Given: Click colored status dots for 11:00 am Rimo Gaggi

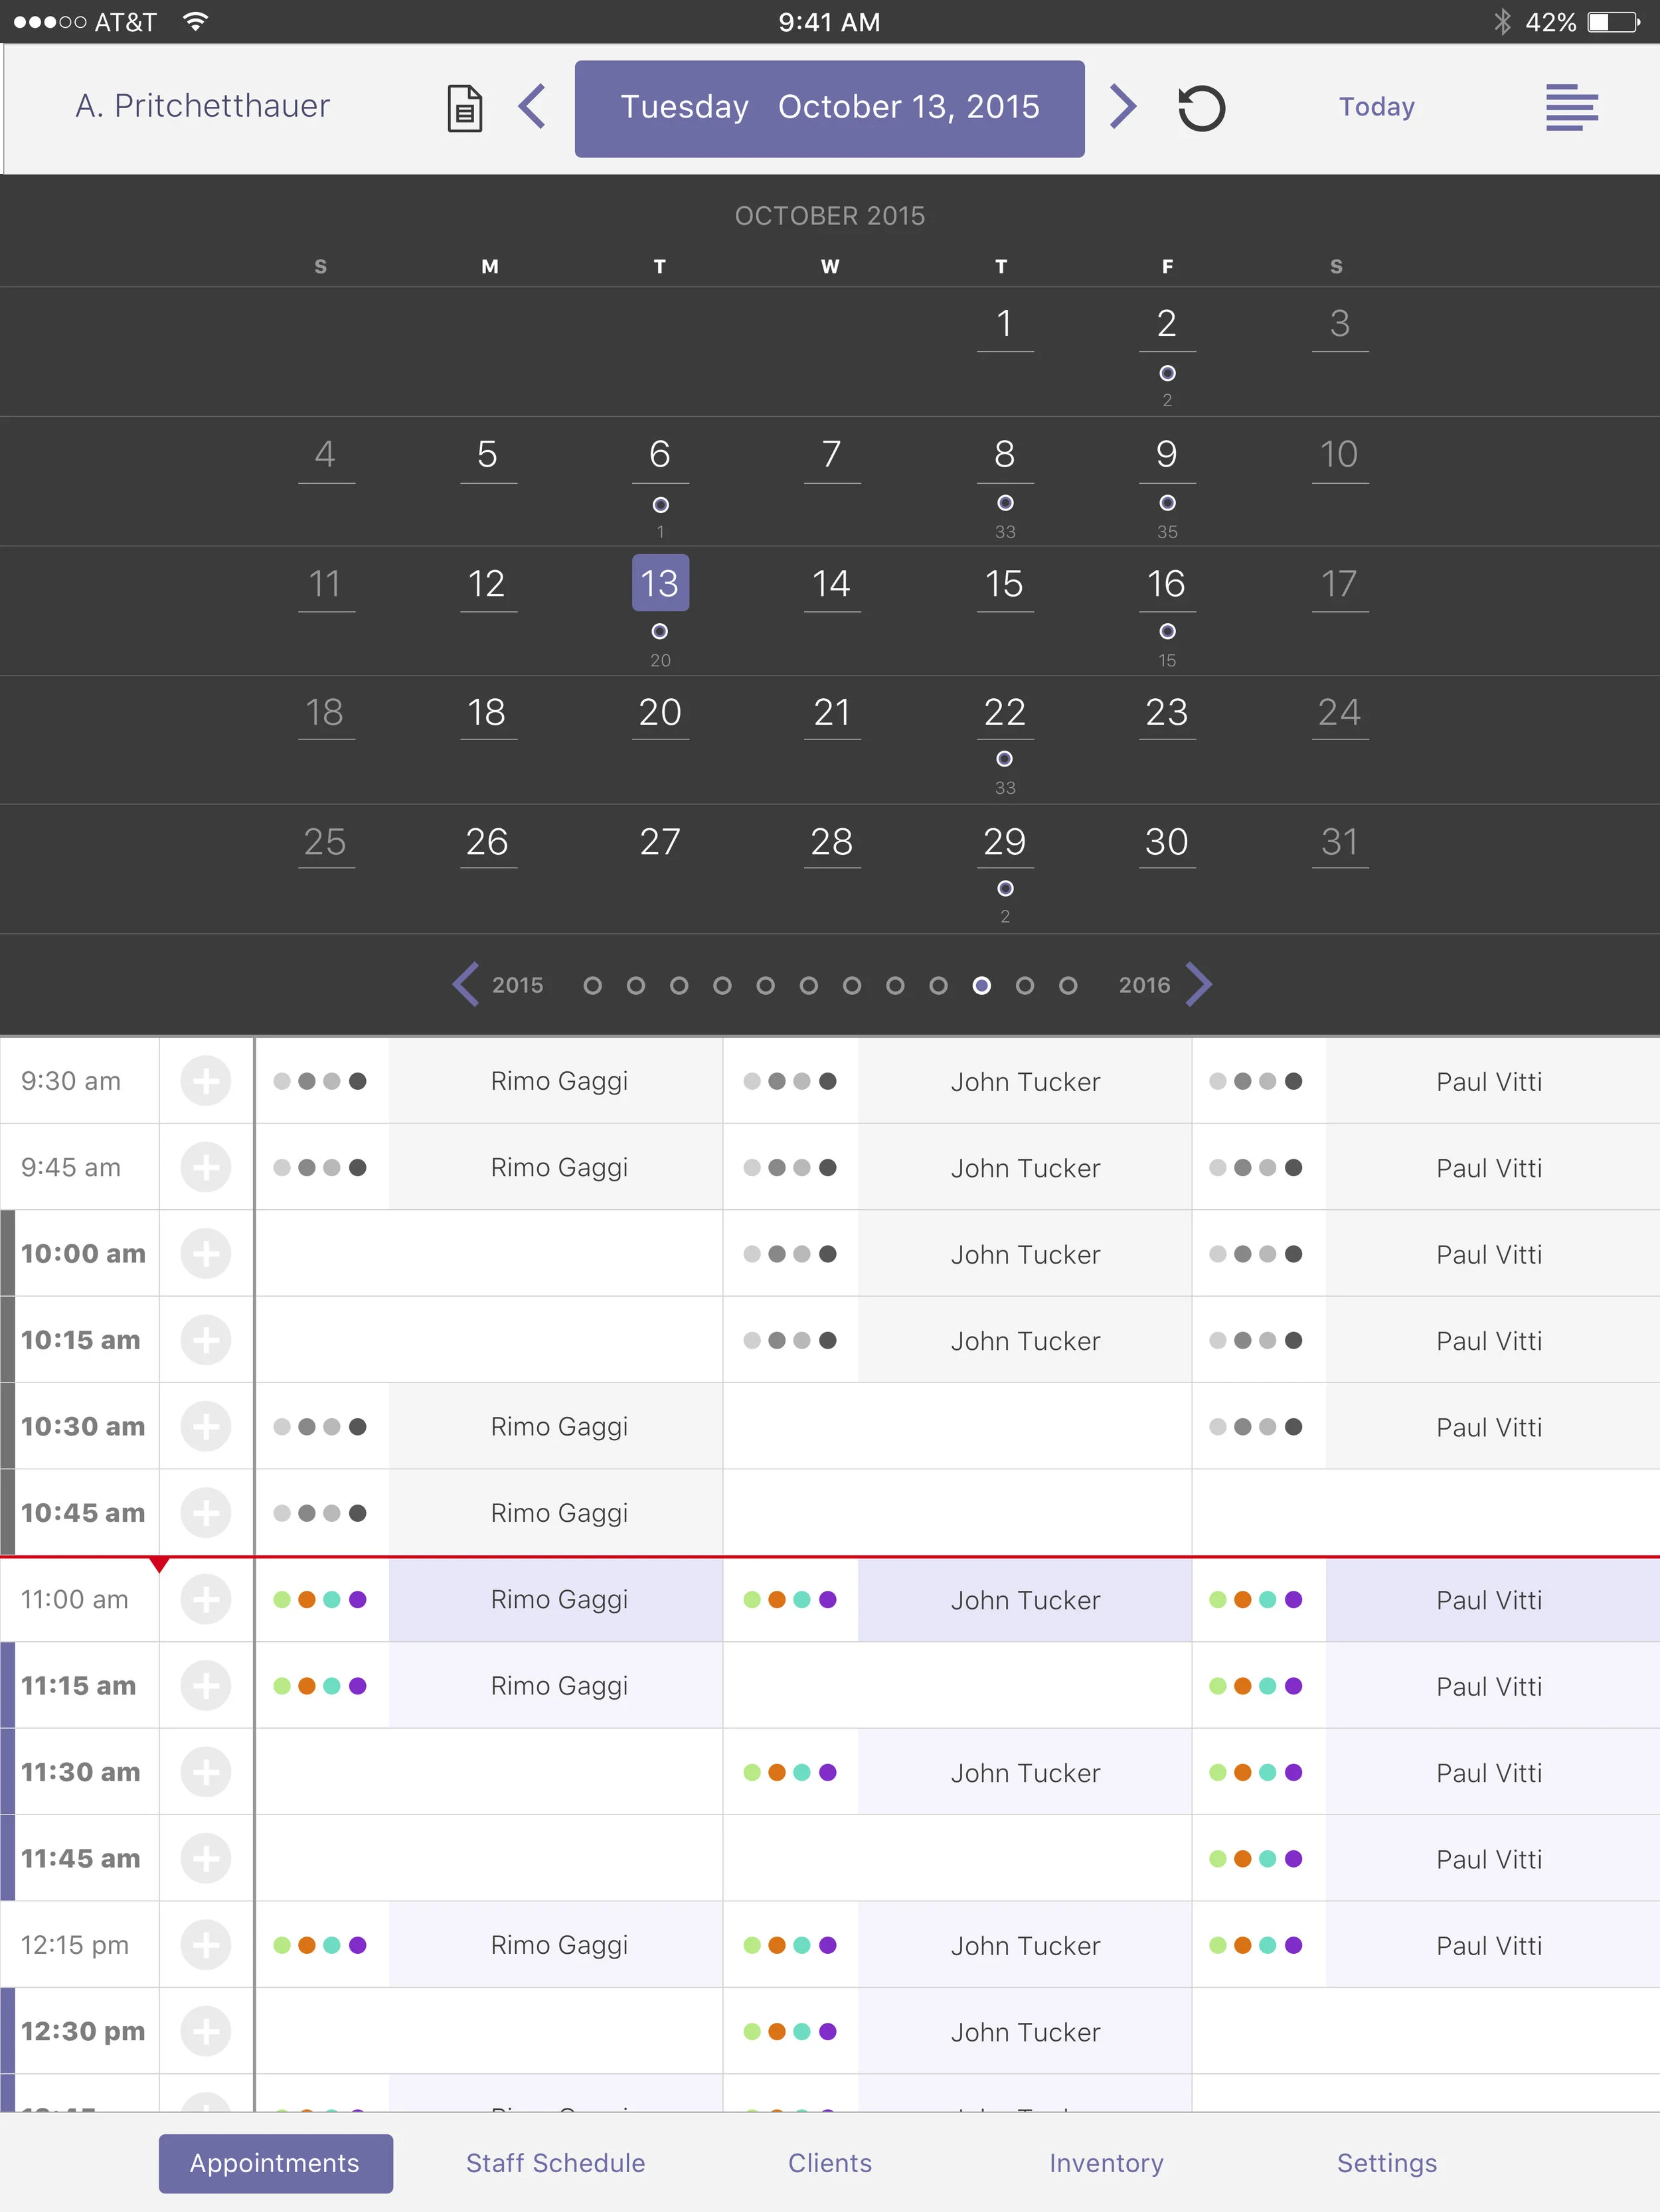Looking at the screenshot, I should tap(320, 1600).
